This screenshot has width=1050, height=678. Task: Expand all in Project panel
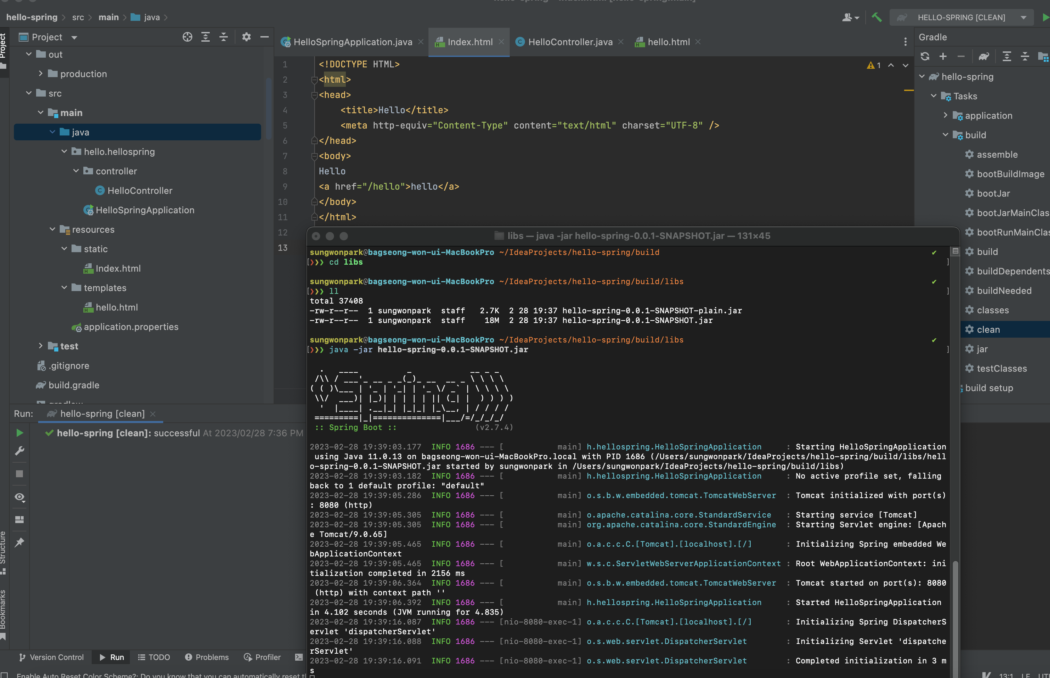click(x=206, y=37)
